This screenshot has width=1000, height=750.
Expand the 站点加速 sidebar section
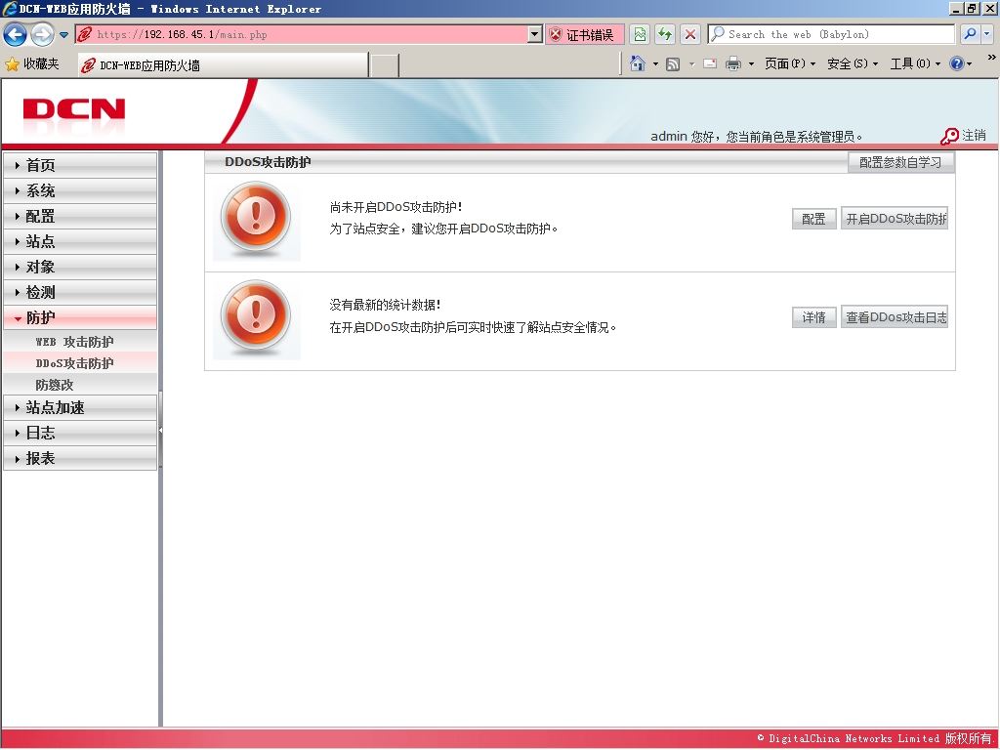point(80,407)
